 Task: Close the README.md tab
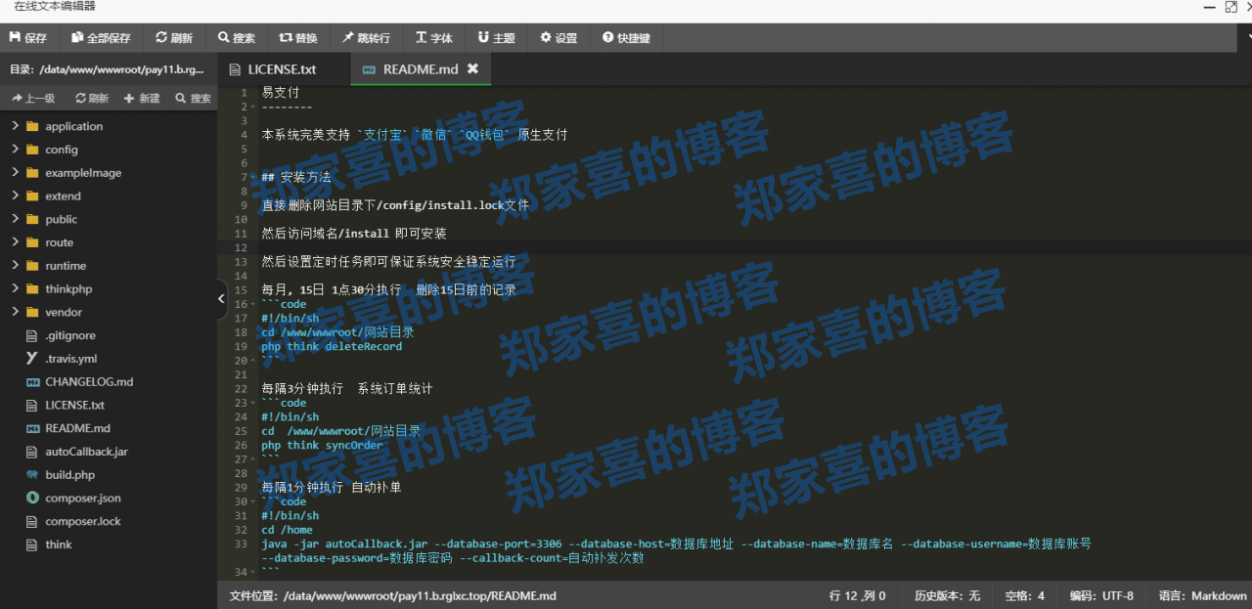[473, 68]
